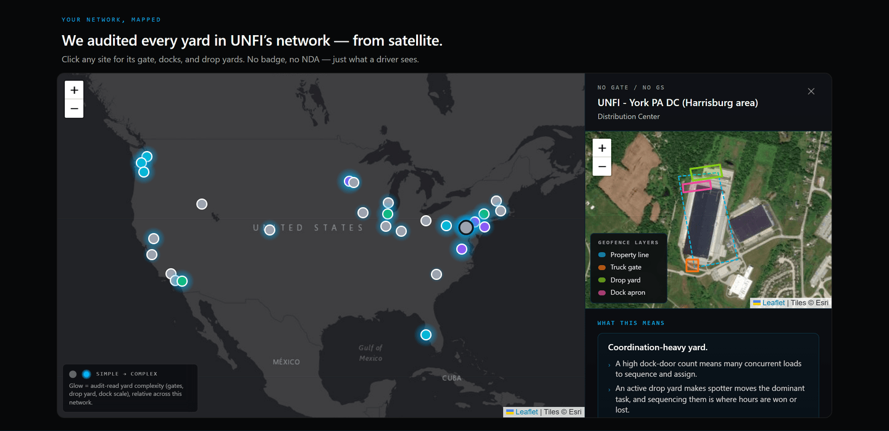Click the 'Drop yard' legend label
889x431 pixels.
[x=625, y=280]
